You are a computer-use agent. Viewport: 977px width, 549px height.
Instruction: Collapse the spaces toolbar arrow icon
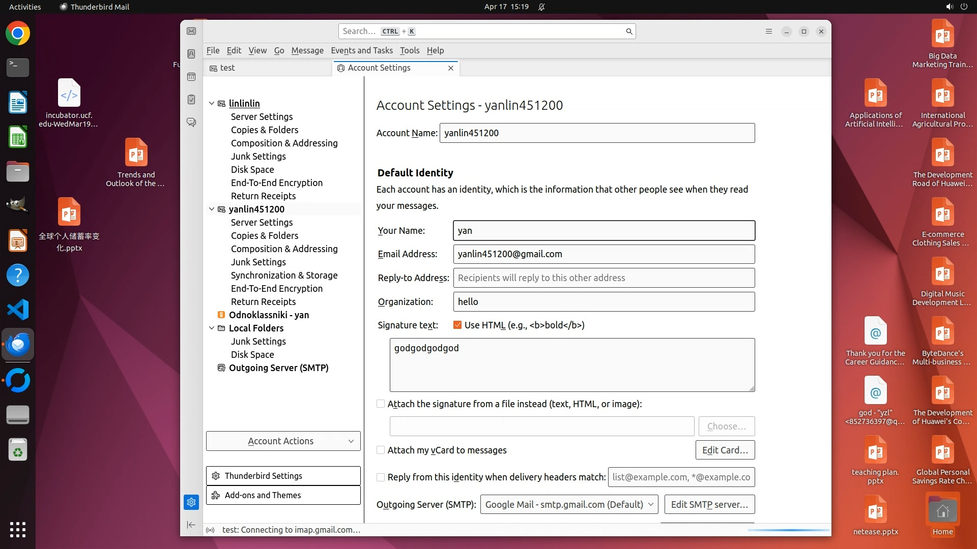click(191, 525)
